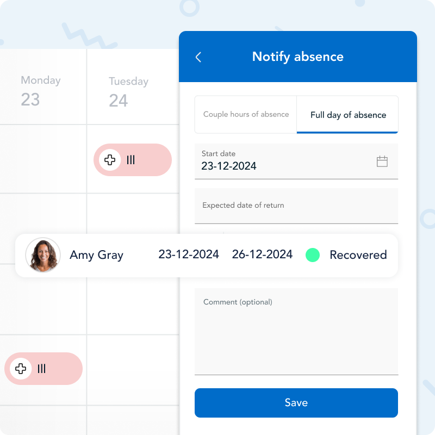Go back using the header chevron arrow
This screenshot has height=435, width=435.
coord(198,57)
